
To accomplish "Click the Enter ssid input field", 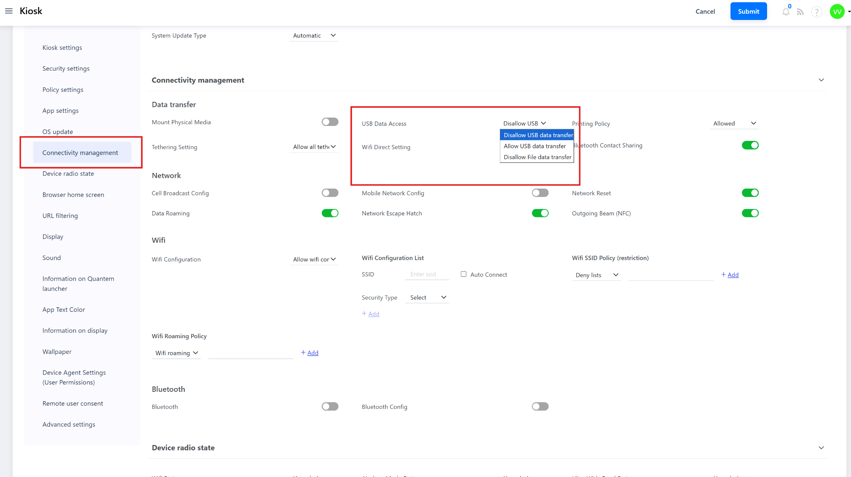I will pyautogui.click(x=427, y=274).
